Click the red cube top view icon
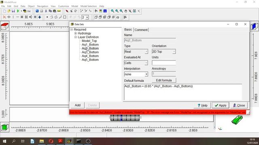This screenshot has width=259, height=145. [4, 26]
